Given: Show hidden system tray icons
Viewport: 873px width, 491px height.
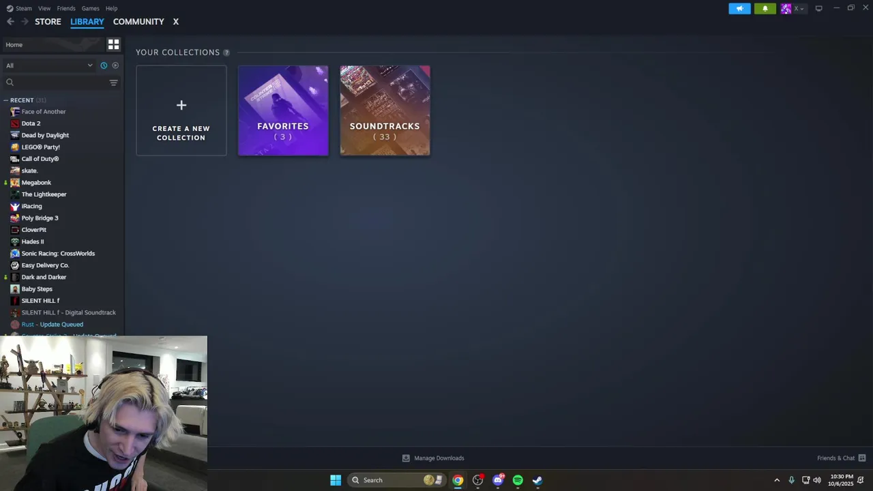Looking at the screenshot, I should click(x=776, y=480).
